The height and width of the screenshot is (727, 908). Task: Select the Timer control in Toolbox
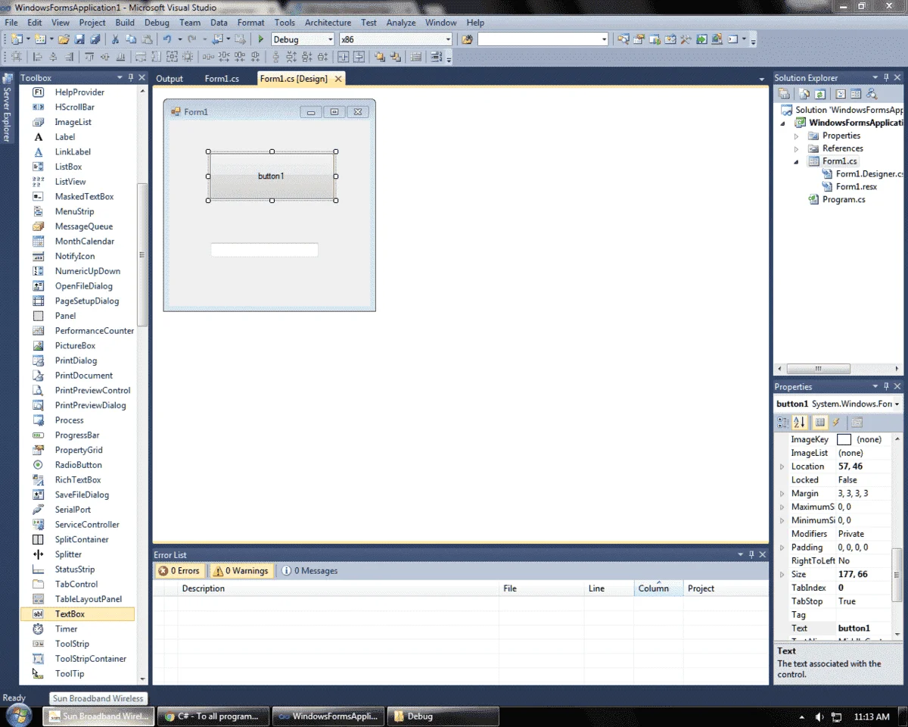(66, 629)
